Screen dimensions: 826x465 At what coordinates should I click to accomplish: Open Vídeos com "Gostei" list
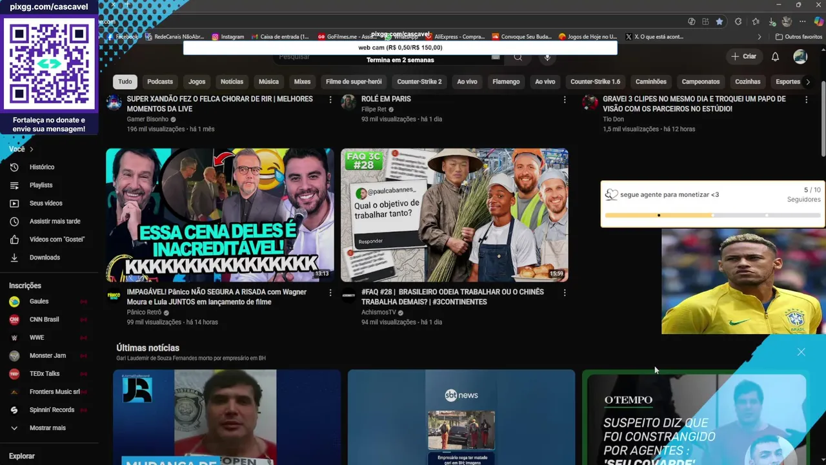point(57,240)
